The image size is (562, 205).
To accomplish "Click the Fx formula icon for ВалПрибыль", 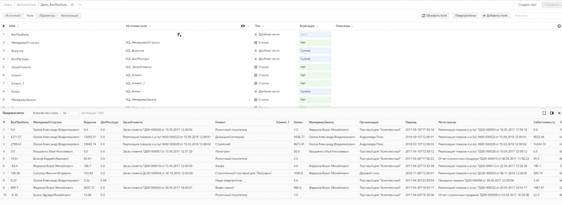I will click(179, 34).
